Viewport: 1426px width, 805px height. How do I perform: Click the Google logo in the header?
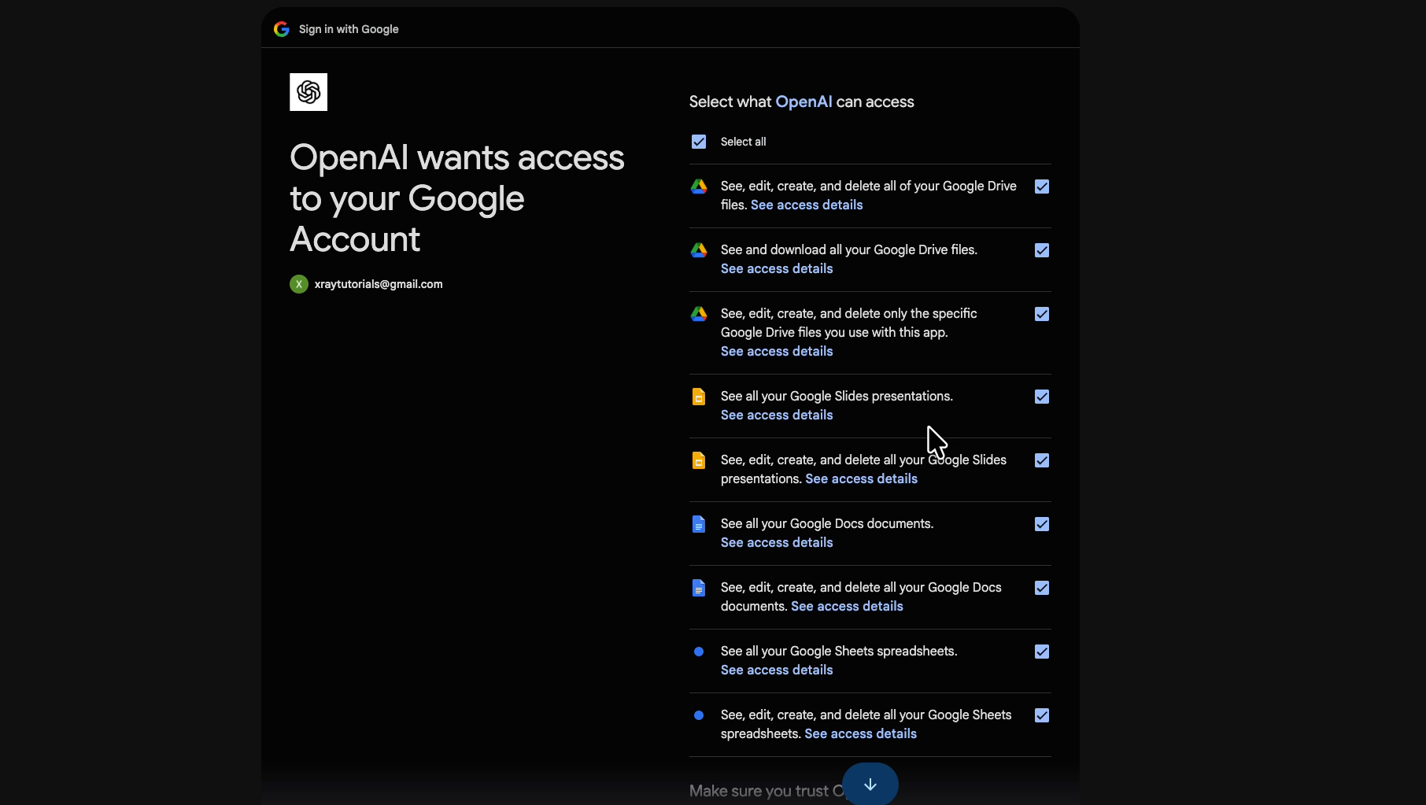tap(282, 29)
